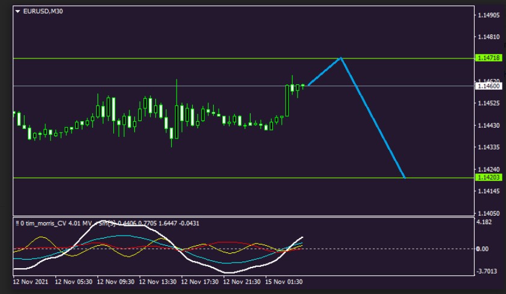Click the 12 Nov 13:30 time label
Screen dimensions: 506x294
click(158, 281)
